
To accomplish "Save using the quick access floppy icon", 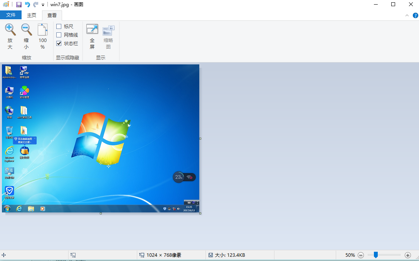I will coord(19,5).
